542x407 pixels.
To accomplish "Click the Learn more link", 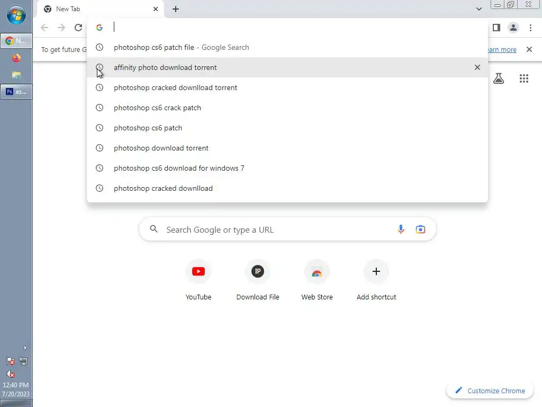I will 502,49.
